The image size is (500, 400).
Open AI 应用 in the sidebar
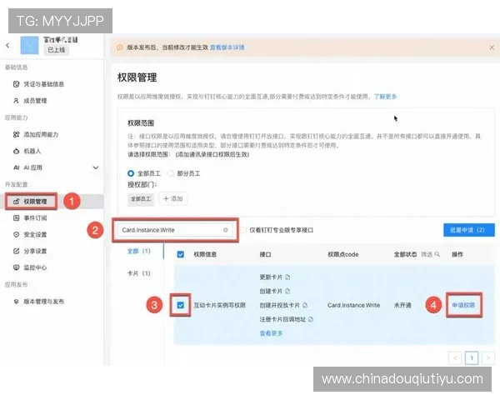pos(32,167)
